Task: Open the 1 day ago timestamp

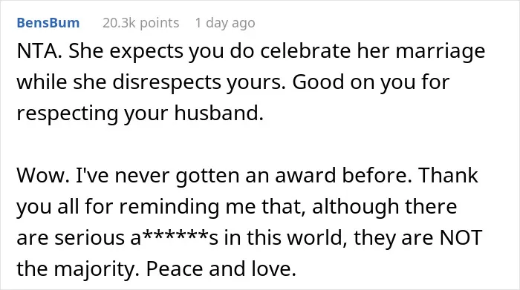Action: [x=225, y=23]
